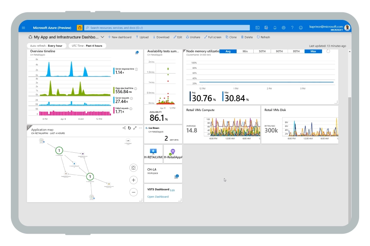Screen dimensions: 370x246
Task: Open the help question mark menu
Action: point(292,27)
